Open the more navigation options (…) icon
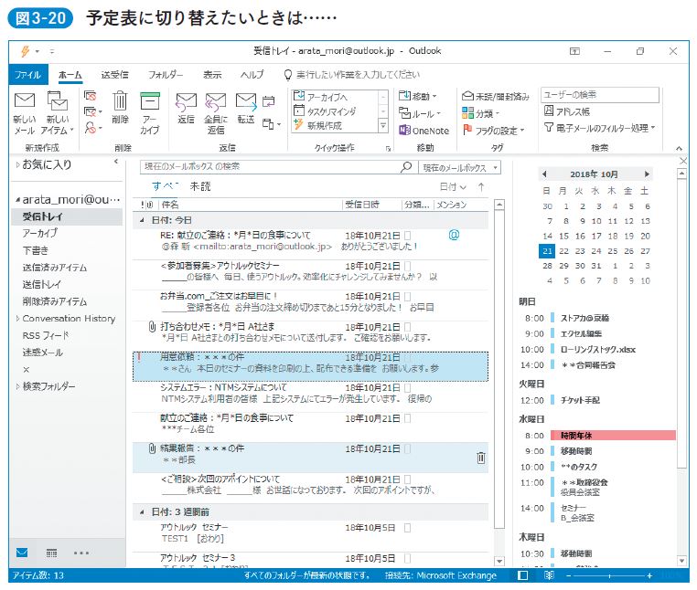Image resolution: width=697 pixels, height=590 pixels. click(81, 553)
